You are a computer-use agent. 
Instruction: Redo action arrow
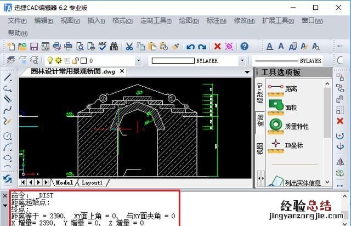pos(202,47)
